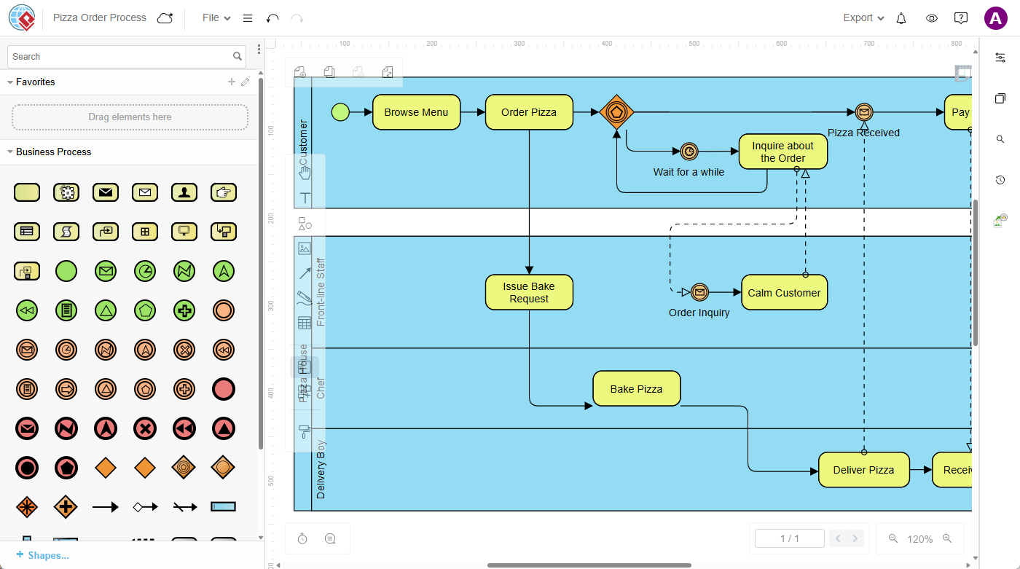The image size is (1020, 569).
Task: Choose the blue Pool shape
Action: click(x=224, y=506)
